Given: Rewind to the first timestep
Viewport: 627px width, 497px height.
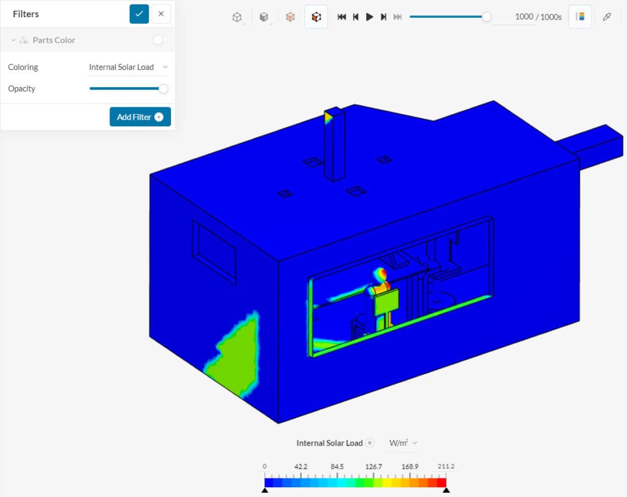Looking at the screenshot, I should pos(342,17).
